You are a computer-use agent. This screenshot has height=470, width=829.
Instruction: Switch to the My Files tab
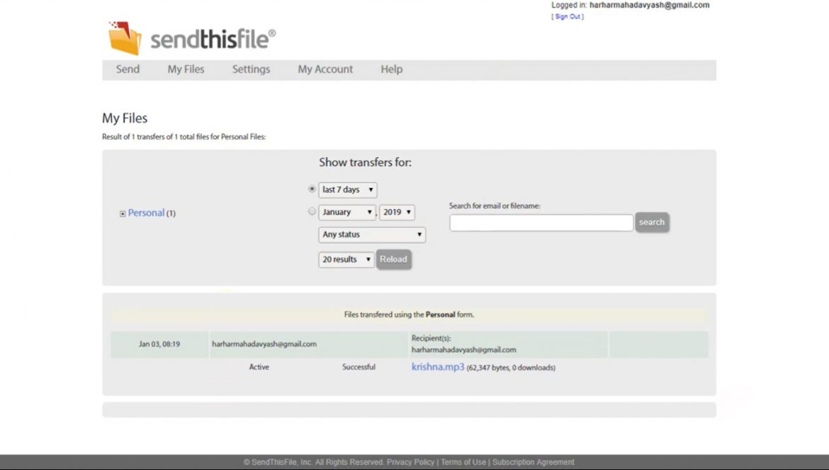[x=186, y=69]
